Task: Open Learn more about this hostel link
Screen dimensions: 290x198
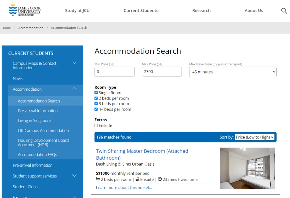Action: pyautogui.click(x=124, y=188)
